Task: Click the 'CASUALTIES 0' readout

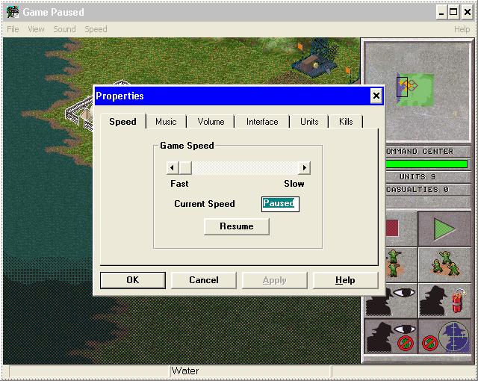Action: [x=417, y=190]
